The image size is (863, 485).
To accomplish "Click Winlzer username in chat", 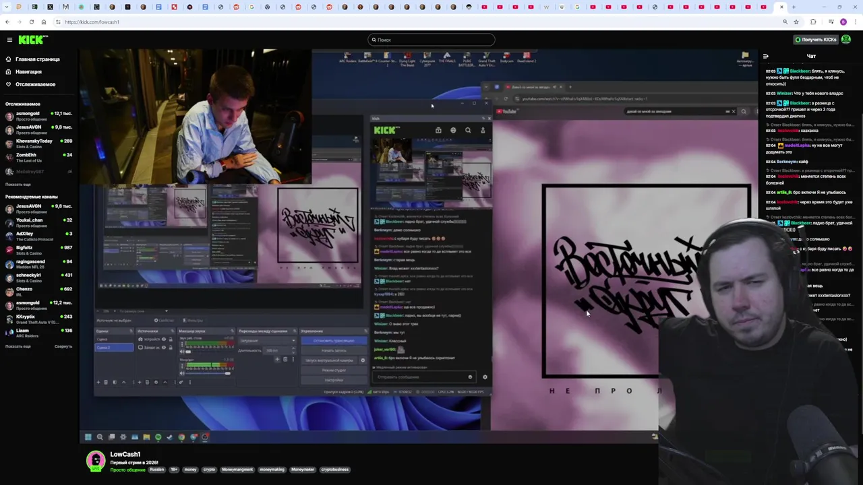I will click(x=784, y=93).
